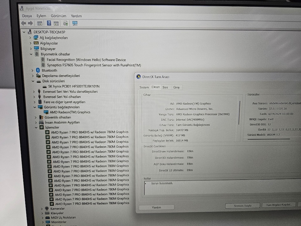Click the Sonraki Sayfa button

tap(243, 206)
